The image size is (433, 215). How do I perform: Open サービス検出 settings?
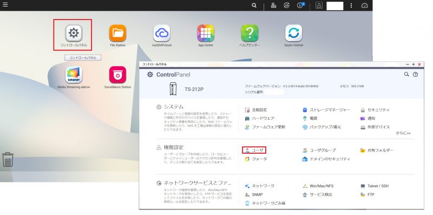(317, 194)
